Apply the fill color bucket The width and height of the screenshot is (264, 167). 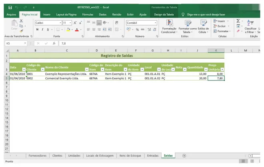coord(68,29)
